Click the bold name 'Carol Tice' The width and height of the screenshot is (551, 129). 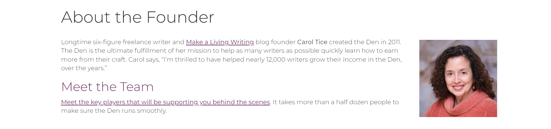pyautogui.click(x=312, y=42)
